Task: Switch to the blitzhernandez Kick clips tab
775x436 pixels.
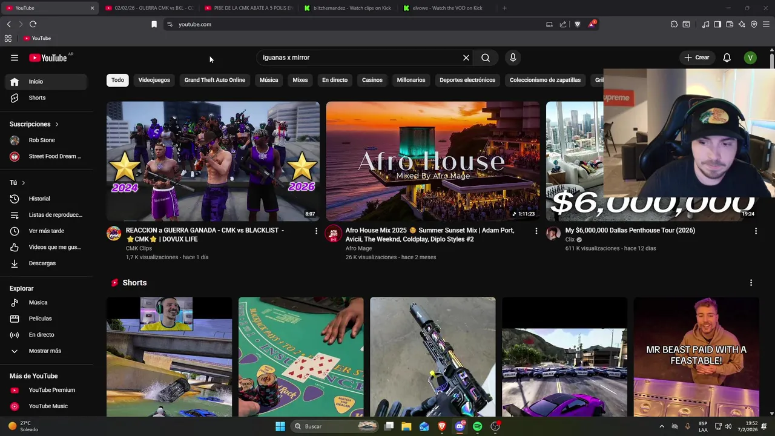Action: point(348,8)
